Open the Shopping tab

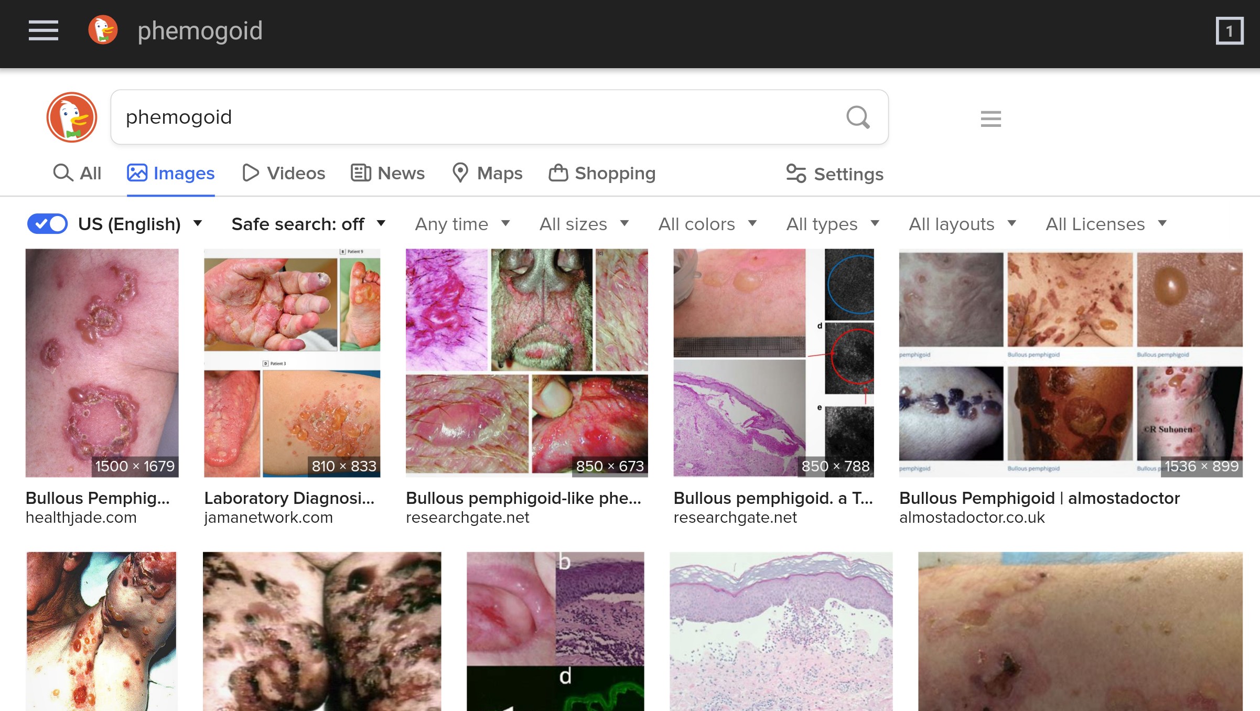pyautogui.click(x=602, y=173)
